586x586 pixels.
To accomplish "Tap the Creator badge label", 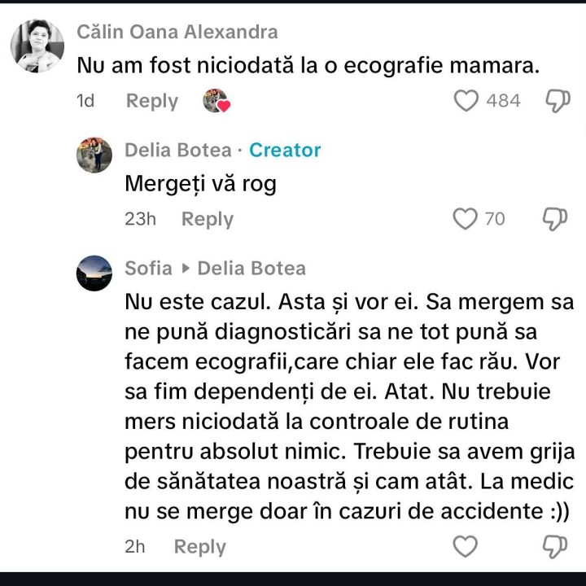I will pos(285,150).
